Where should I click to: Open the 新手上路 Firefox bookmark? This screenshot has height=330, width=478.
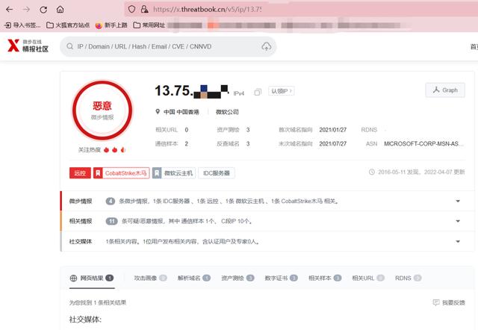click(111, 25)
